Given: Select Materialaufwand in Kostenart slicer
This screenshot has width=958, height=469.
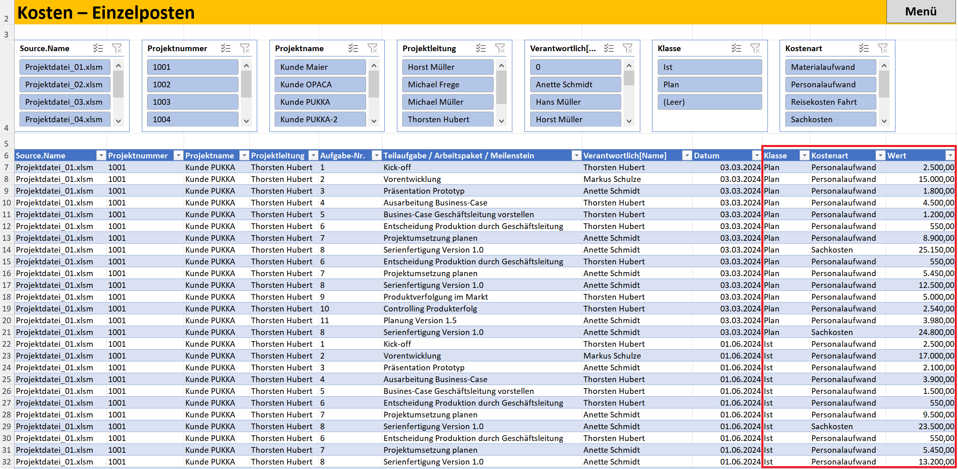Looking at the screenshot, I should (830, 67).
